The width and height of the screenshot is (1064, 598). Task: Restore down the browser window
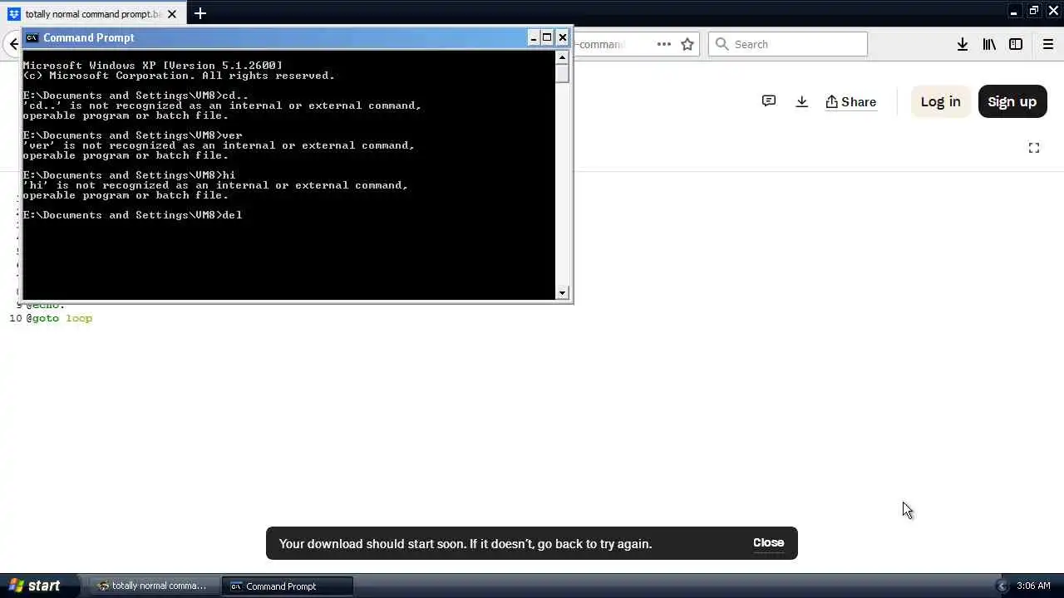1034,11
